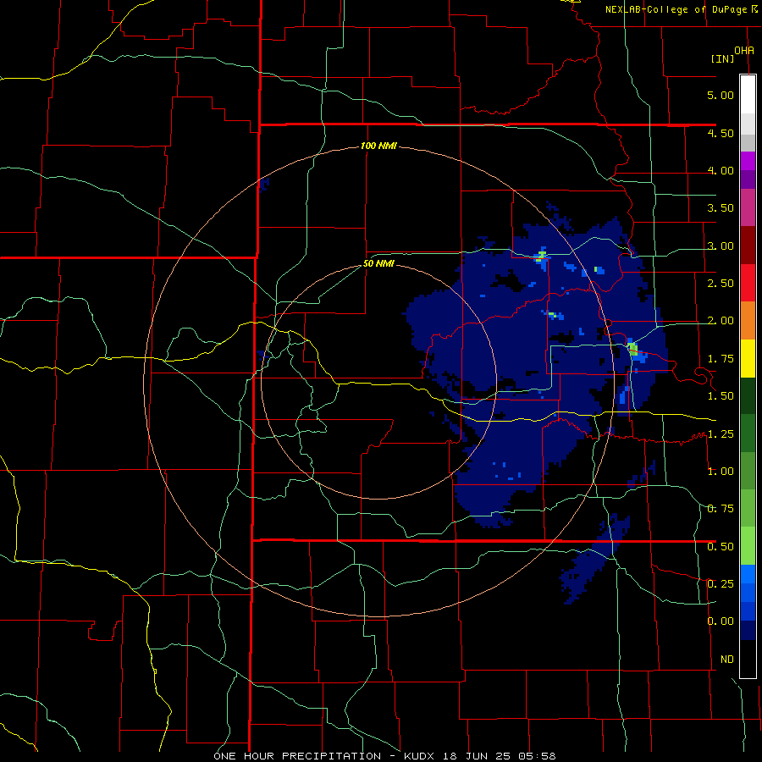This screenshot has width=762, height=762.
Task: Pick the dark red swatch below 3.00
Action: [748, 246]
